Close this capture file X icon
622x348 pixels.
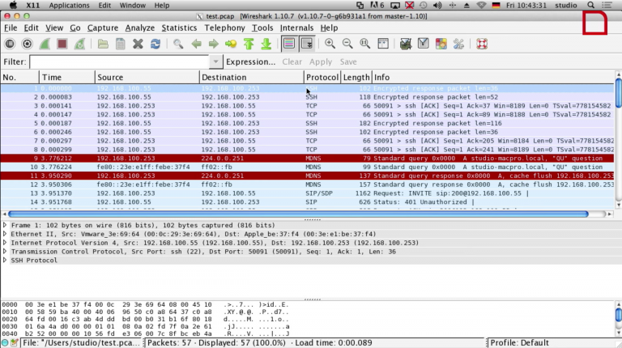pyautogui.click(x=138, y=44)
